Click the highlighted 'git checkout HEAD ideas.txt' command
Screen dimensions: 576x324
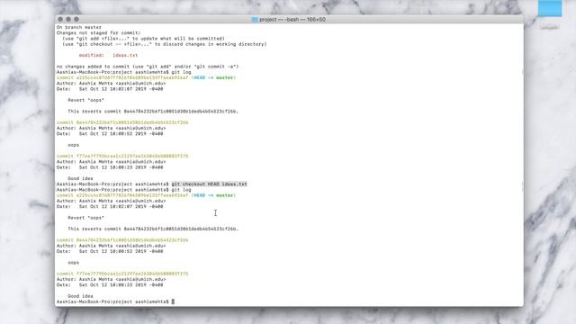point(210,184)
